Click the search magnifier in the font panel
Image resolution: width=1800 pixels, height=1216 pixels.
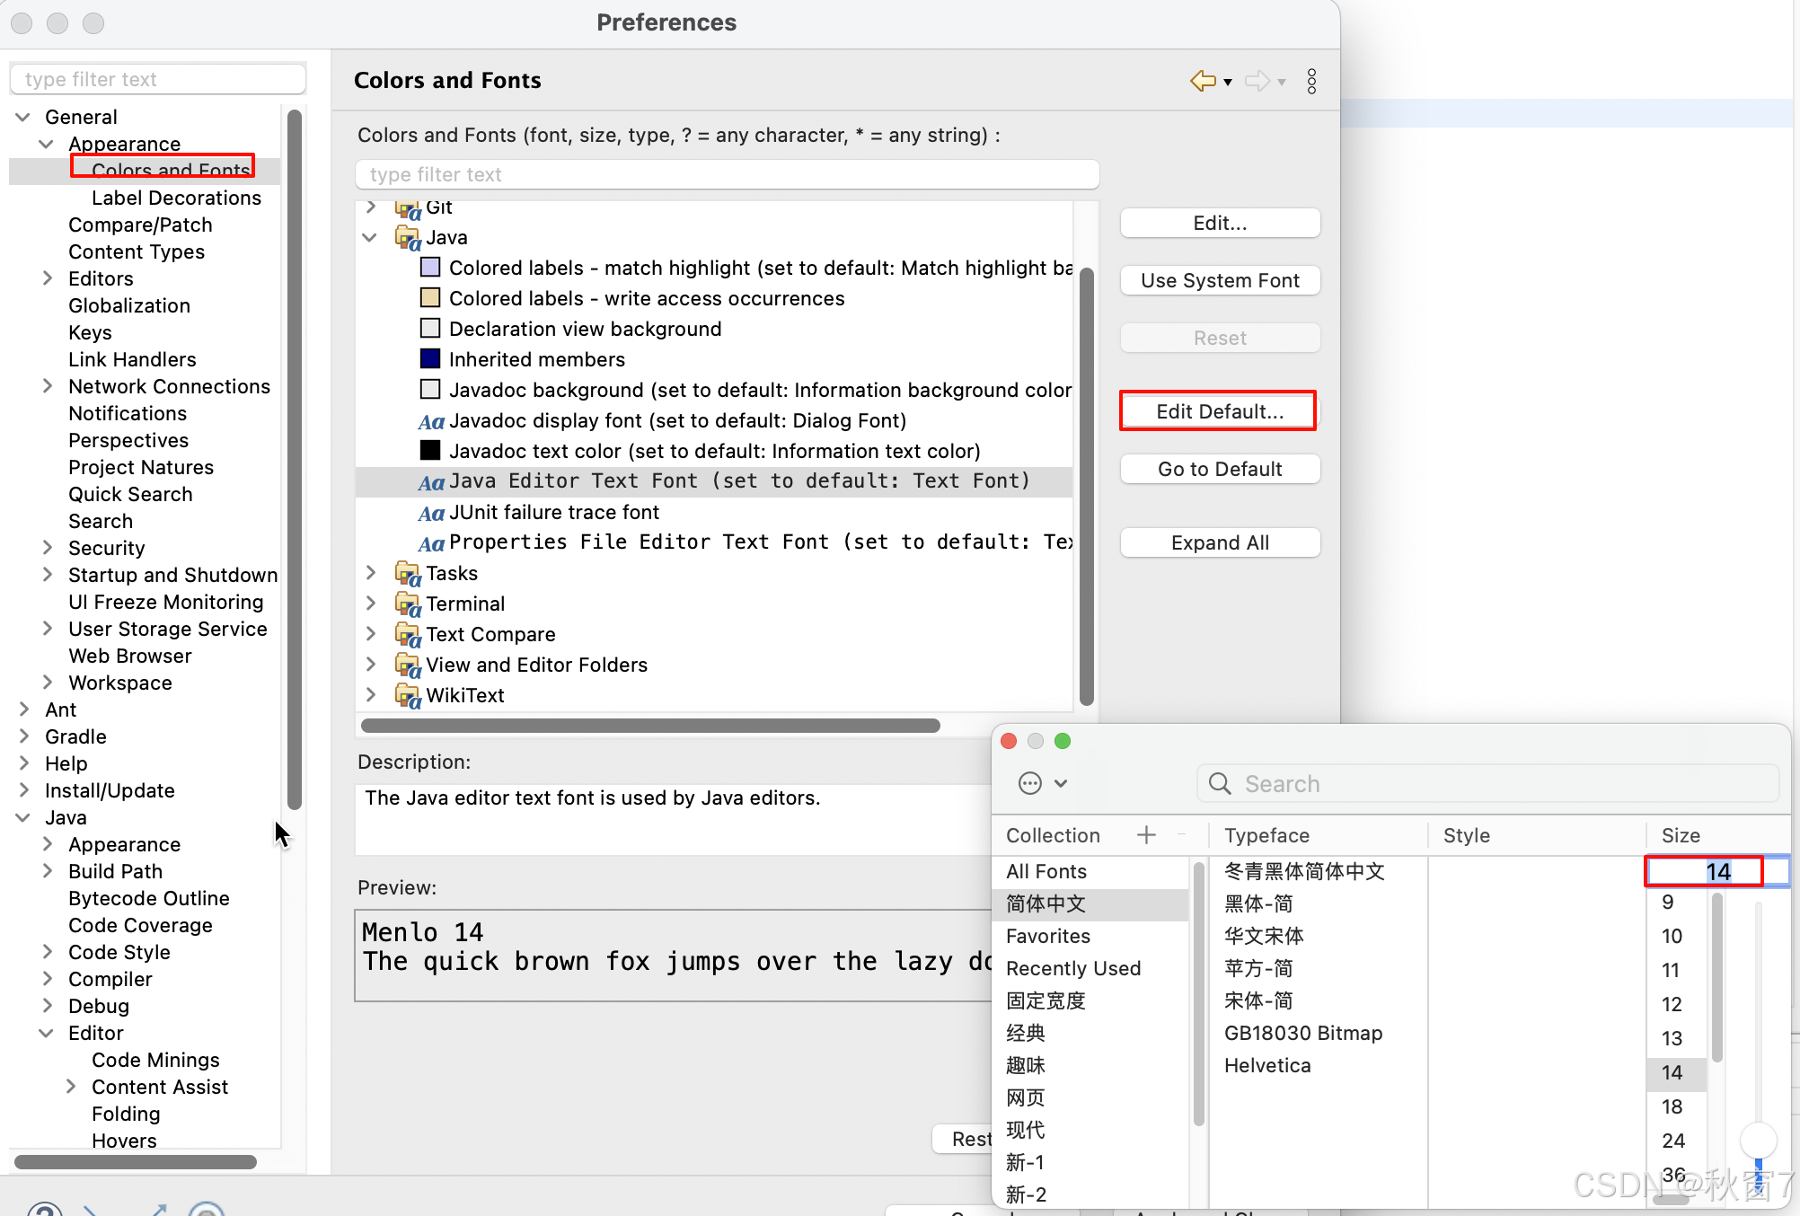pos(1220,784)
